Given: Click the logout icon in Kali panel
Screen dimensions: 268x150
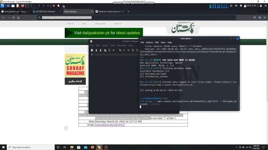Looking at the screenshot, I should coord(265,6).
